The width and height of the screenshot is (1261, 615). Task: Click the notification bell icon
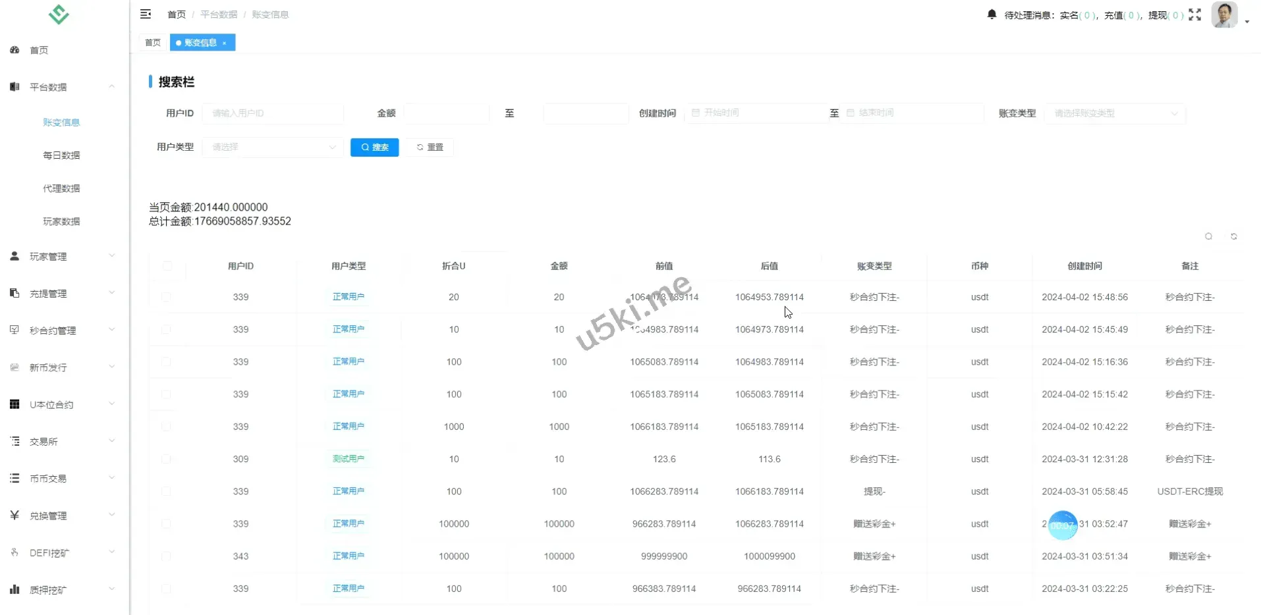[992, 14]
